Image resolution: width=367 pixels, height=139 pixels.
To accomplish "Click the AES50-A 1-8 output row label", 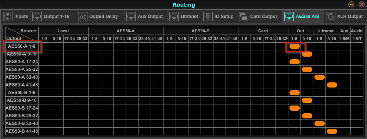I will point(22,46).
